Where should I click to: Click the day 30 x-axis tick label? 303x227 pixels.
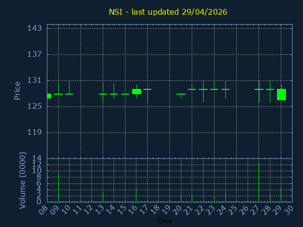289,210
